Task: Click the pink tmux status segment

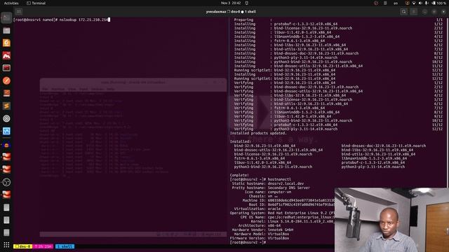Action: (x=43, y=246)
